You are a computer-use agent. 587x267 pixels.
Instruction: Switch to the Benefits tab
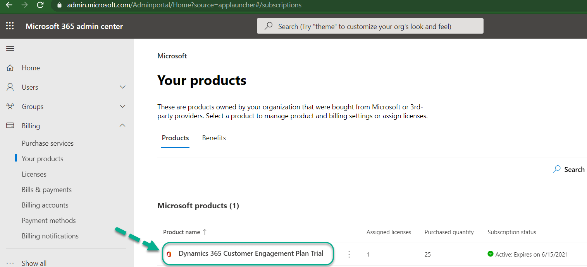pos(214,138)
